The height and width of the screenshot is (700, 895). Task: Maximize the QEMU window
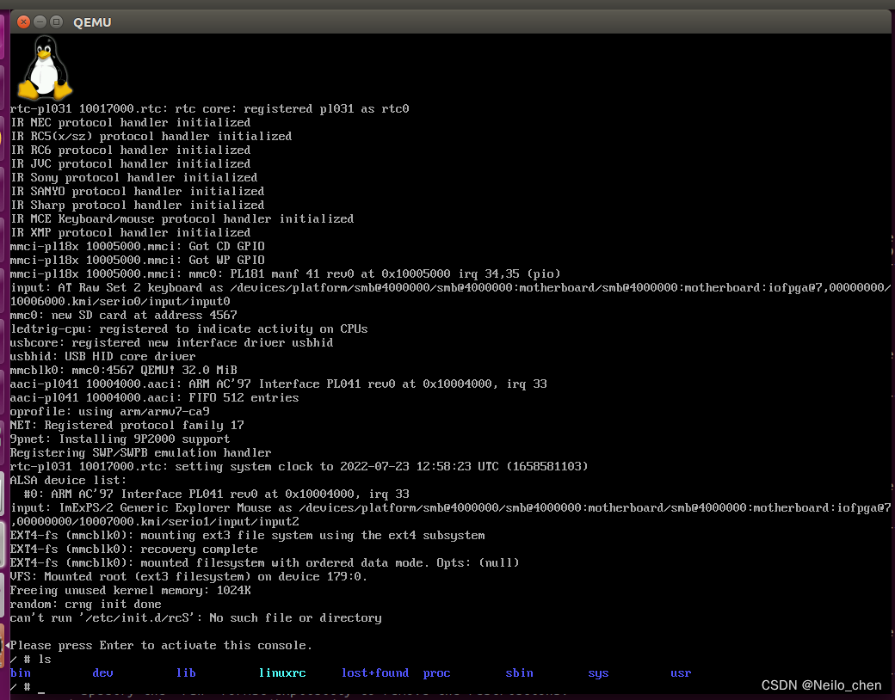coord(55,21)
